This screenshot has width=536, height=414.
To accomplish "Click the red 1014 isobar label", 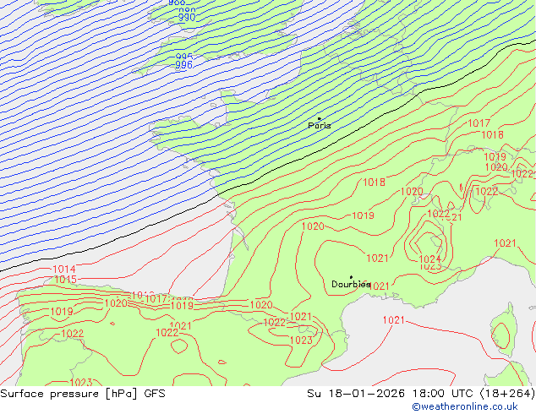I will pos(64,270).
